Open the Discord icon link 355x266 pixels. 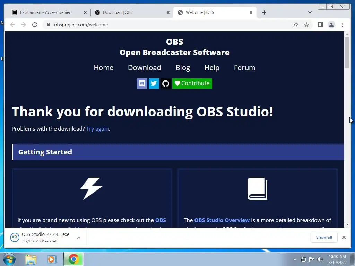pos(142,83)
